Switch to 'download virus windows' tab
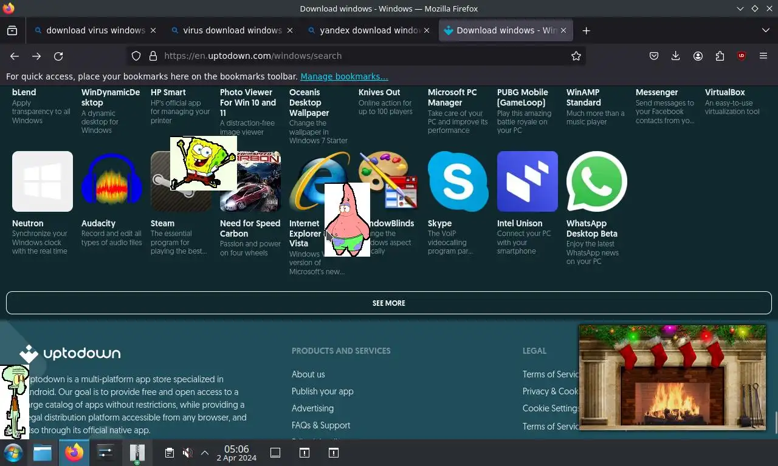Screen dimensions: 778x466 point(90,30)
